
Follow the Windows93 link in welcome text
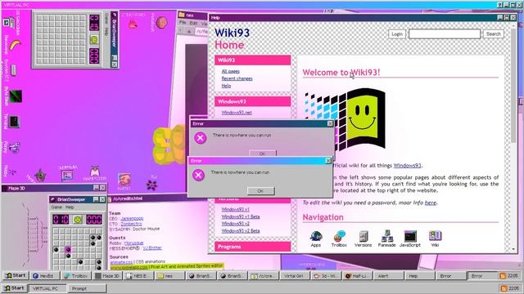click(x=407, y=165)
